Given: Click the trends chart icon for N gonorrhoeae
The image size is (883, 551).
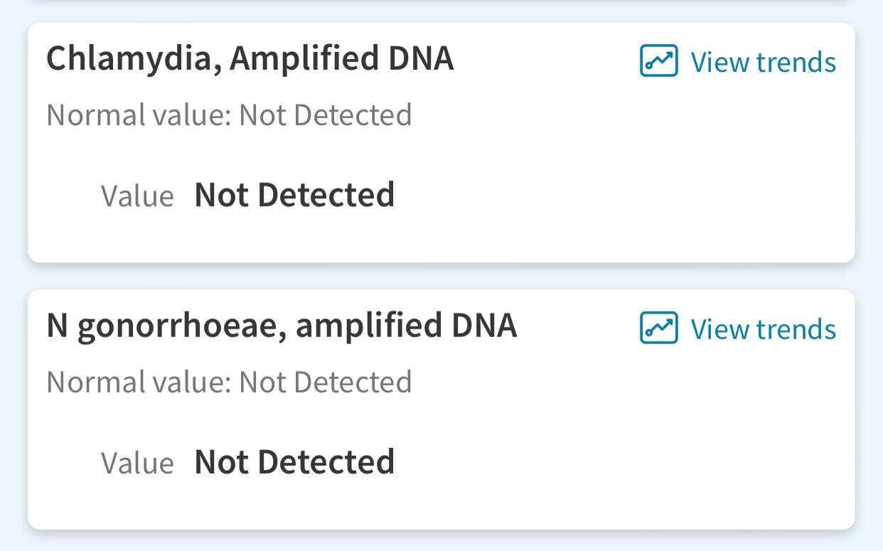Looking at the screenshot, I should tap(658, 328).
